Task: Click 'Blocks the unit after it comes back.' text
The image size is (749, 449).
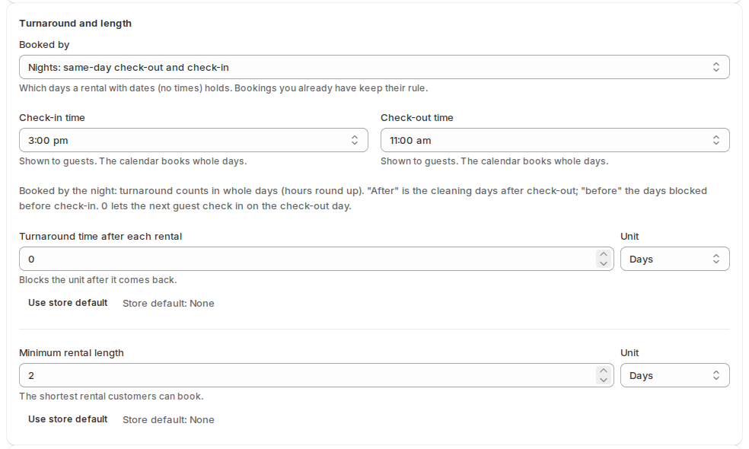Action: point(98,280)
